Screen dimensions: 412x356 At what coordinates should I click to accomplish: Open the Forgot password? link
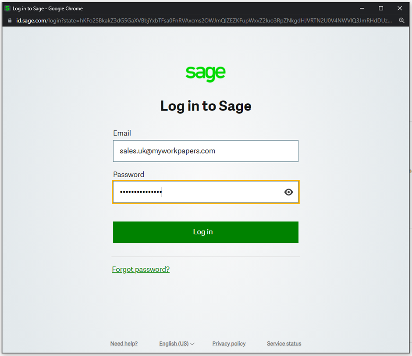point(141,269)
